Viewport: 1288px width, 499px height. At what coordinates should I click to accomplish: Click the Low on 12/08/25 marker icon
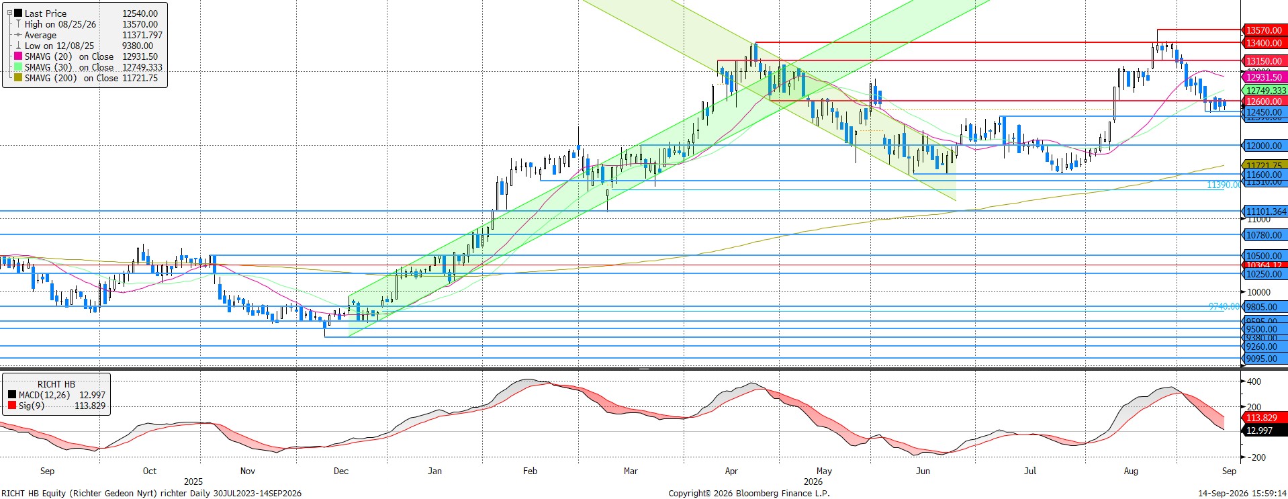[x=19, y=46]
